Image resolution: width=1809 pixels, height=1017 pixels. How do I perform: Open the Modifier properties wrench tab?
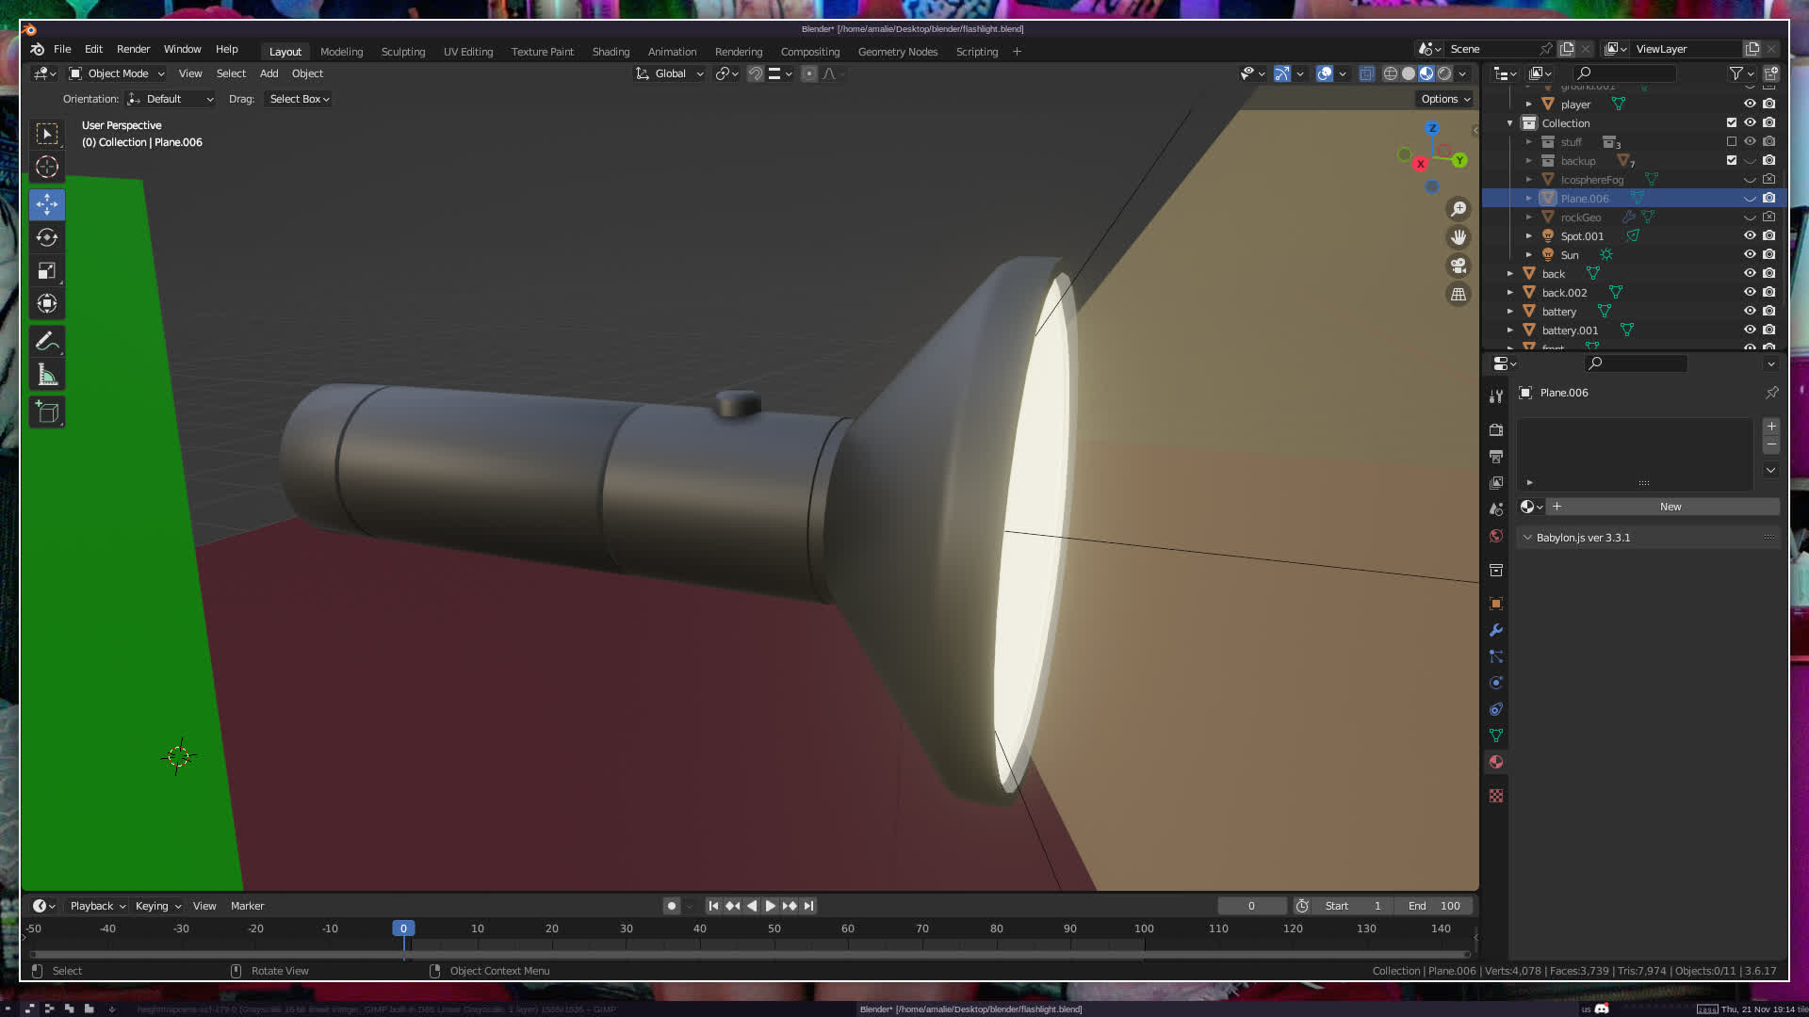tap(1496, 630)
